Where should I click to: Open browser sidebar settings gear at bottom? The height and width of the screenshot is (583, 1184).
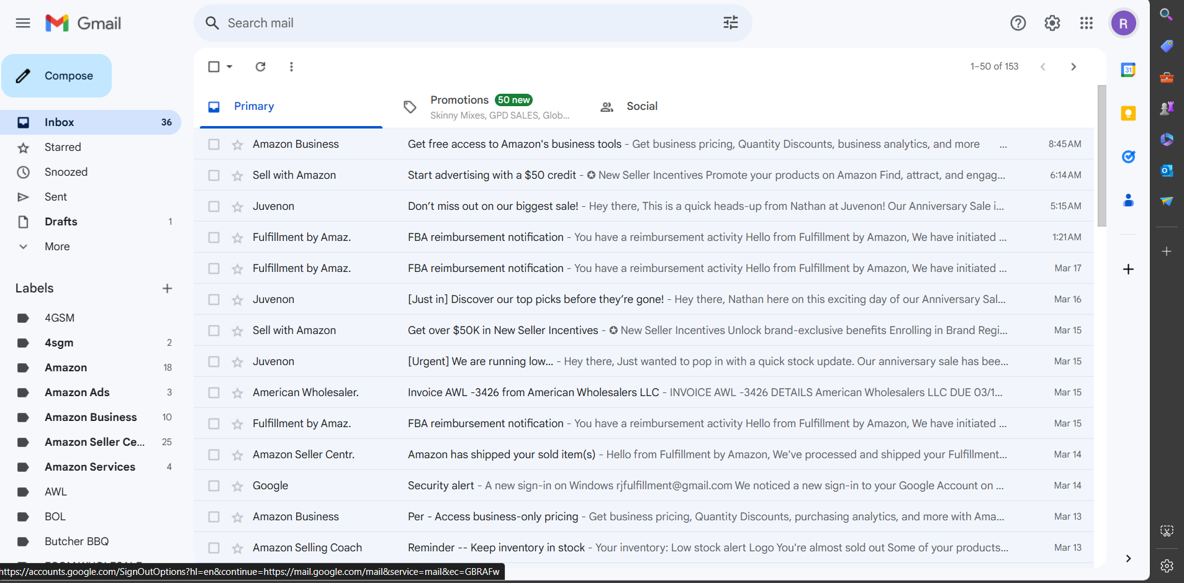1167,566
